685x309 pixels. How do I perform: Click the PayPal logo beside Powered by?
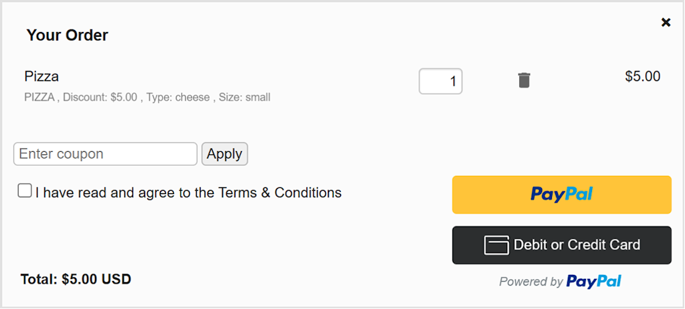click(594, 282)
